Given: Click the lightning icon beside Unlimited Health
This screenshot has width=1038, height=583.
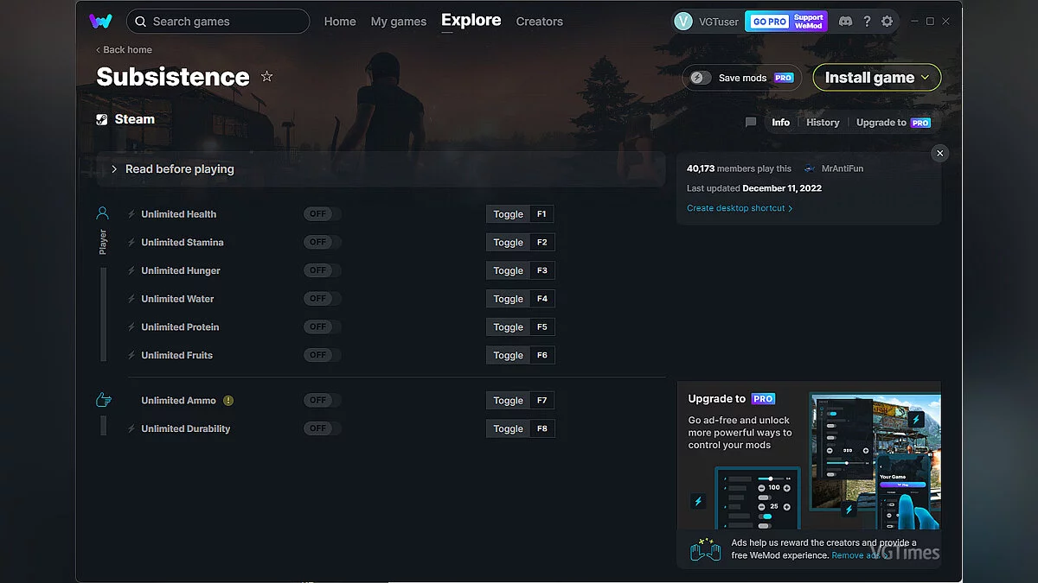Looking at the screenshot, I should point(131,214).
